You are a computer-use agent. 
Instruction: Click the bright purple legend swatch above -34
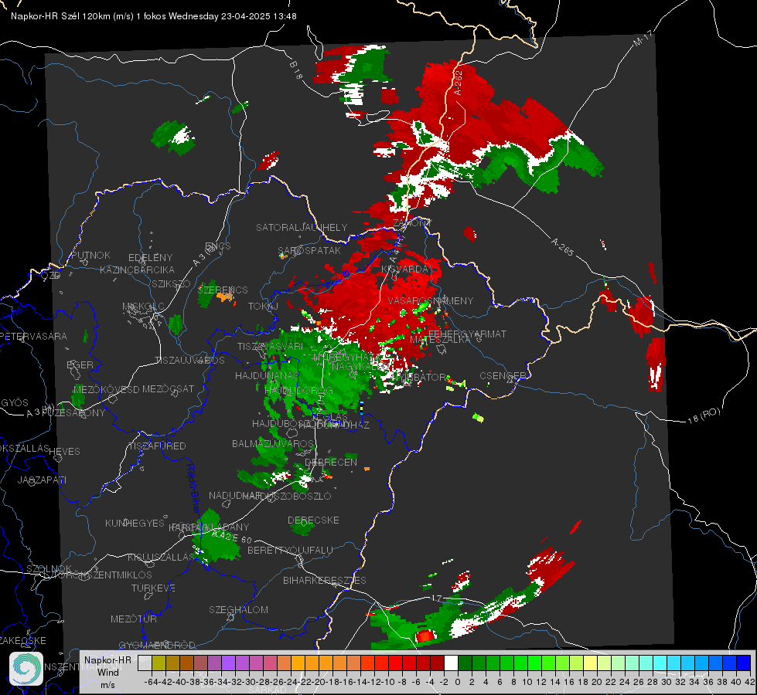(228, 663)
